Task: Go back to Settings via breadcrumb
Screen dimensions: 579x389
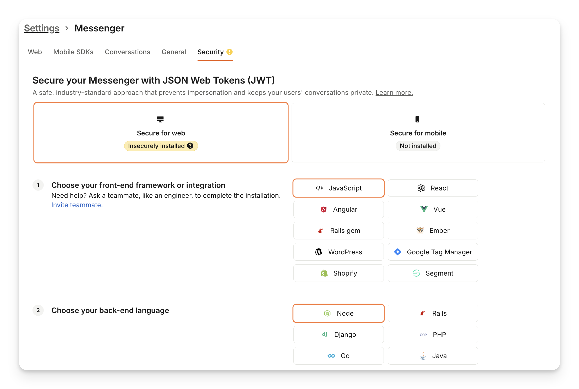Action: pos(42,28)
